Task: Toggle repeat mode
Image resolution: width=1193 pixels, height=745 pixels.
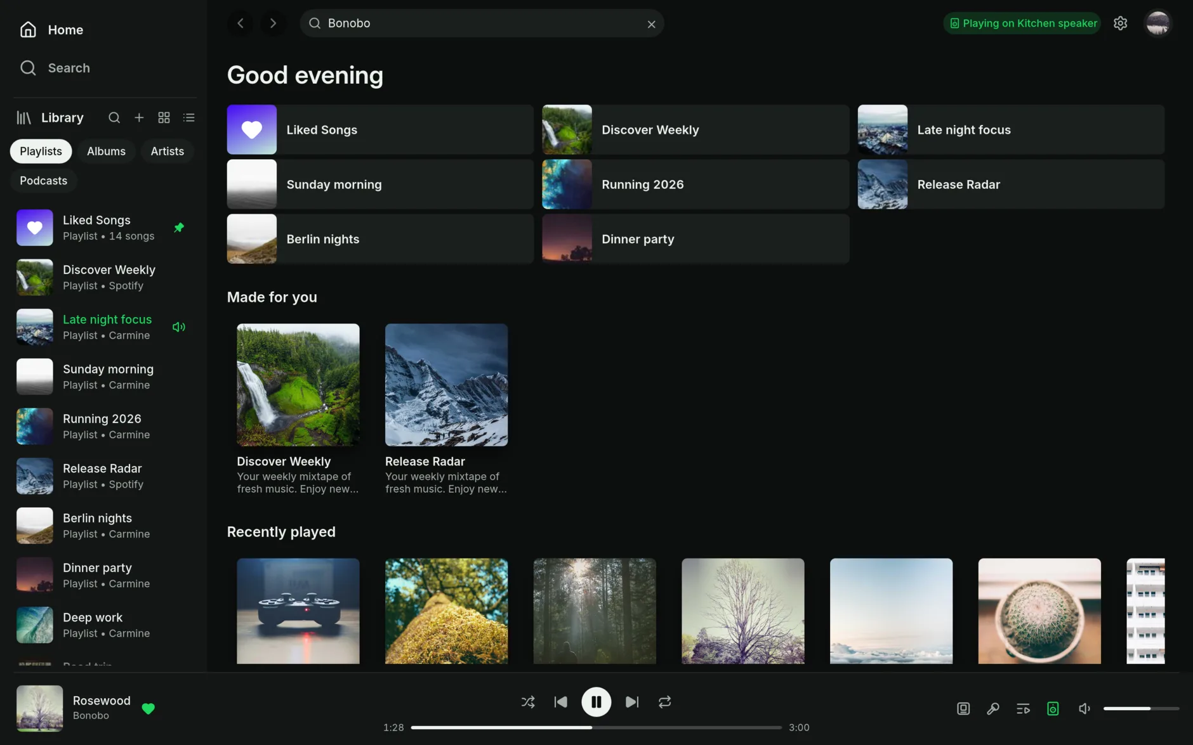Action: (665, 702)
